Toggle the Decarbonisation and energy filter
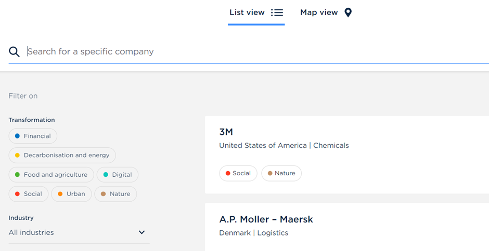The image size is (489, 251). point(62,155)
